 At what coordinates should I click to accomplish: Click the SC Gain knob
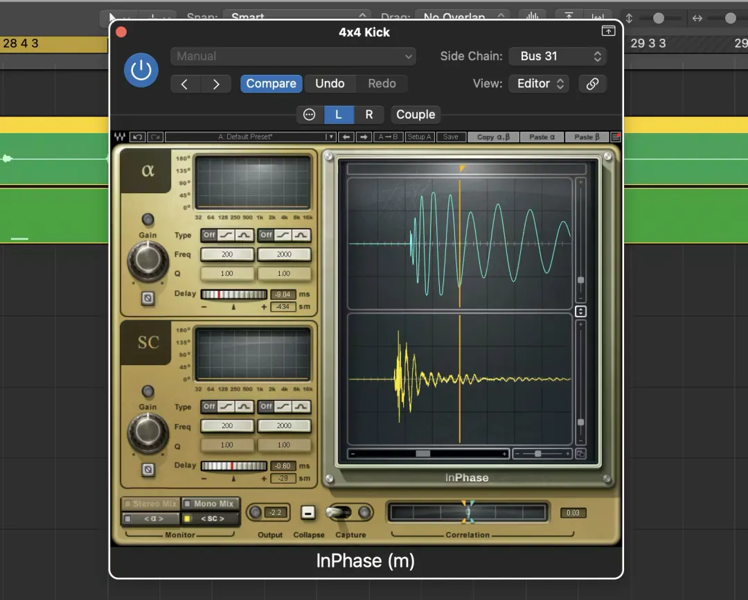pyautogui.click(x=148, y=433)
